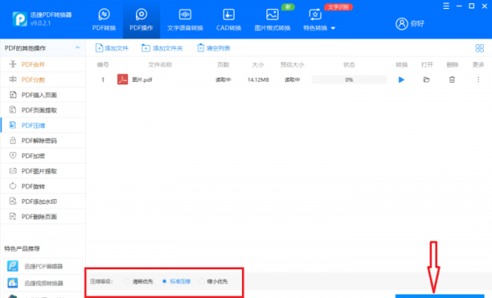The width and height of the screenshot is (492, 298).
Task: Select PDF合并 in sidebar
Action: coord(43,64)
